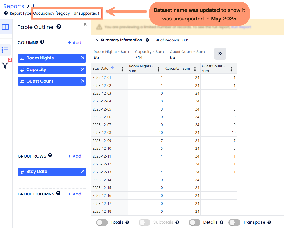Enable the Totals toggle
This screenshot has width=284, height=228.
click(x=102, y=222)
